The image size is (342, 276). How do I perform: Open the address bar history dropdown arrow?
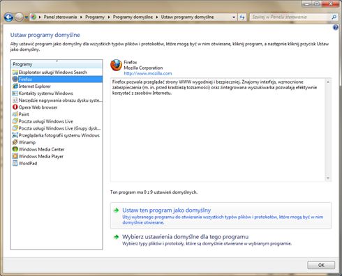click(234, 17)
